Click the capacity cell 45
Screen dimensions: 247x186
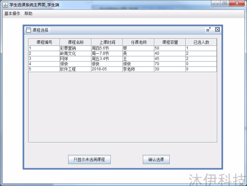pyautogui.click(x=170, y=59)
